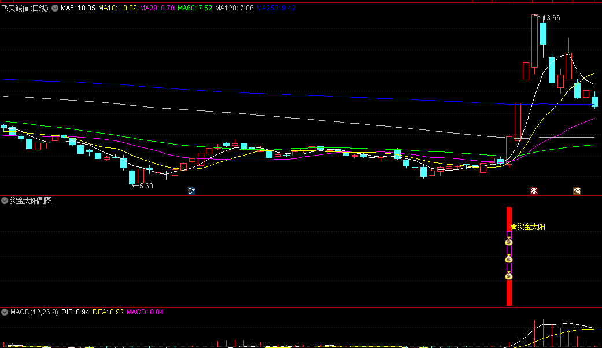Select the MA5: 10.35 label

click(x=78, y=8)
